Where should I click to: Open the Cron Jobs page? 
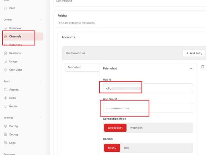point(16,70)
